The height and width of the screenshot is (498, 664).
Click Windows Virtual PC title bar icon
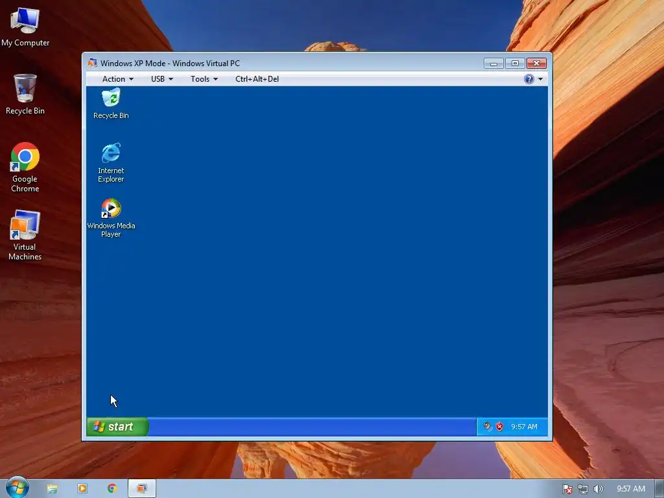point(92,63)
